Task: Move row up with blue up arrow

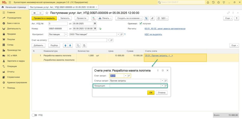Action: click(65, 45)
